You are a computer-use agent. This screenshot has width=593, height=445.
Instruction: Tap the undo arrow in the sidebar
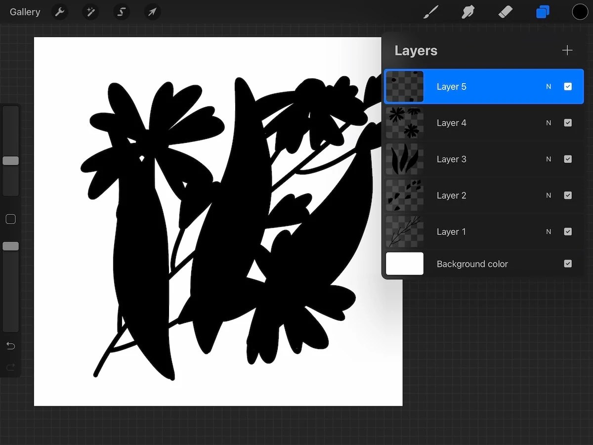pyautogui.click(x=10, y=346)
